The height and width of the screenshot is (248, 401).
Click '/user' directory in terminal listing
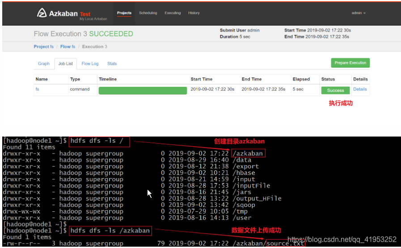click(242, 218)
